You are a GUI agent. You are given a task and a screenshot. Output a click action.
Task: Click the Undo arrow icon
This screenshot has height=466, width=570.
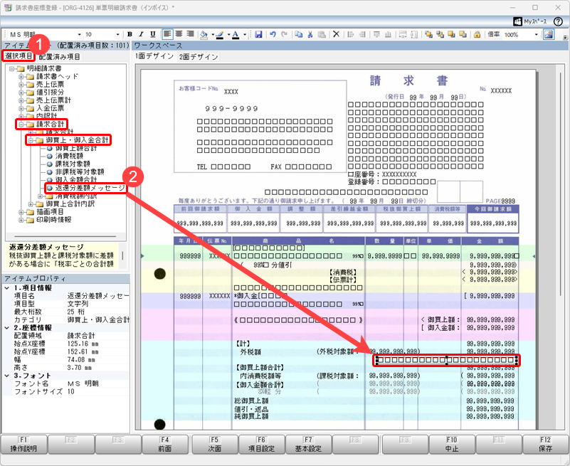click(273, 35)
